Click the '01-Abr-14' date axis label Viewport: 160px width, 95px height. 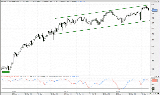tap(28, 94)
